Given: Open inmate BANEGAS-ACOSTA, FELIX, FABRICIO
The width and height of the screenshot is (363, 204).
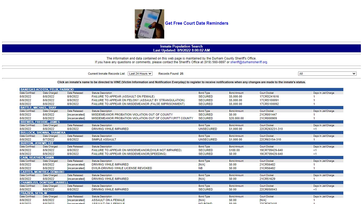Looking at the screenshot, I should [x=47, y=90].
